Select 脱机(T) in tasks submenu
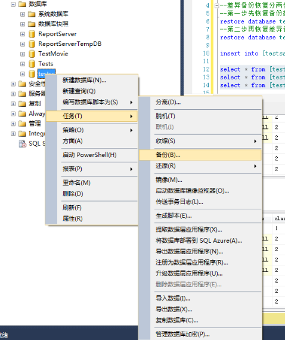The width and height of the screenshot is (285, 340). [200, 116]
